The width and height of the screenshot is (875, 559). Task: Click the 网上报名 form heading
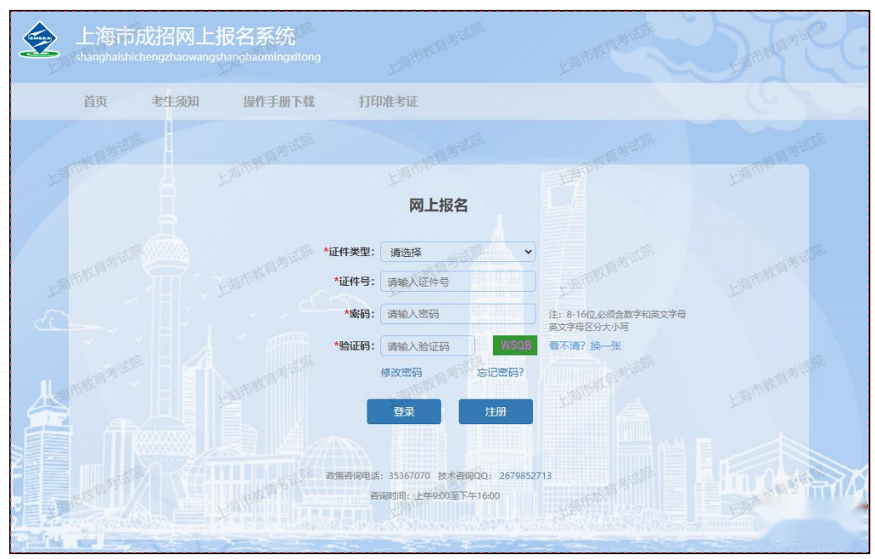tap(438, 206)
